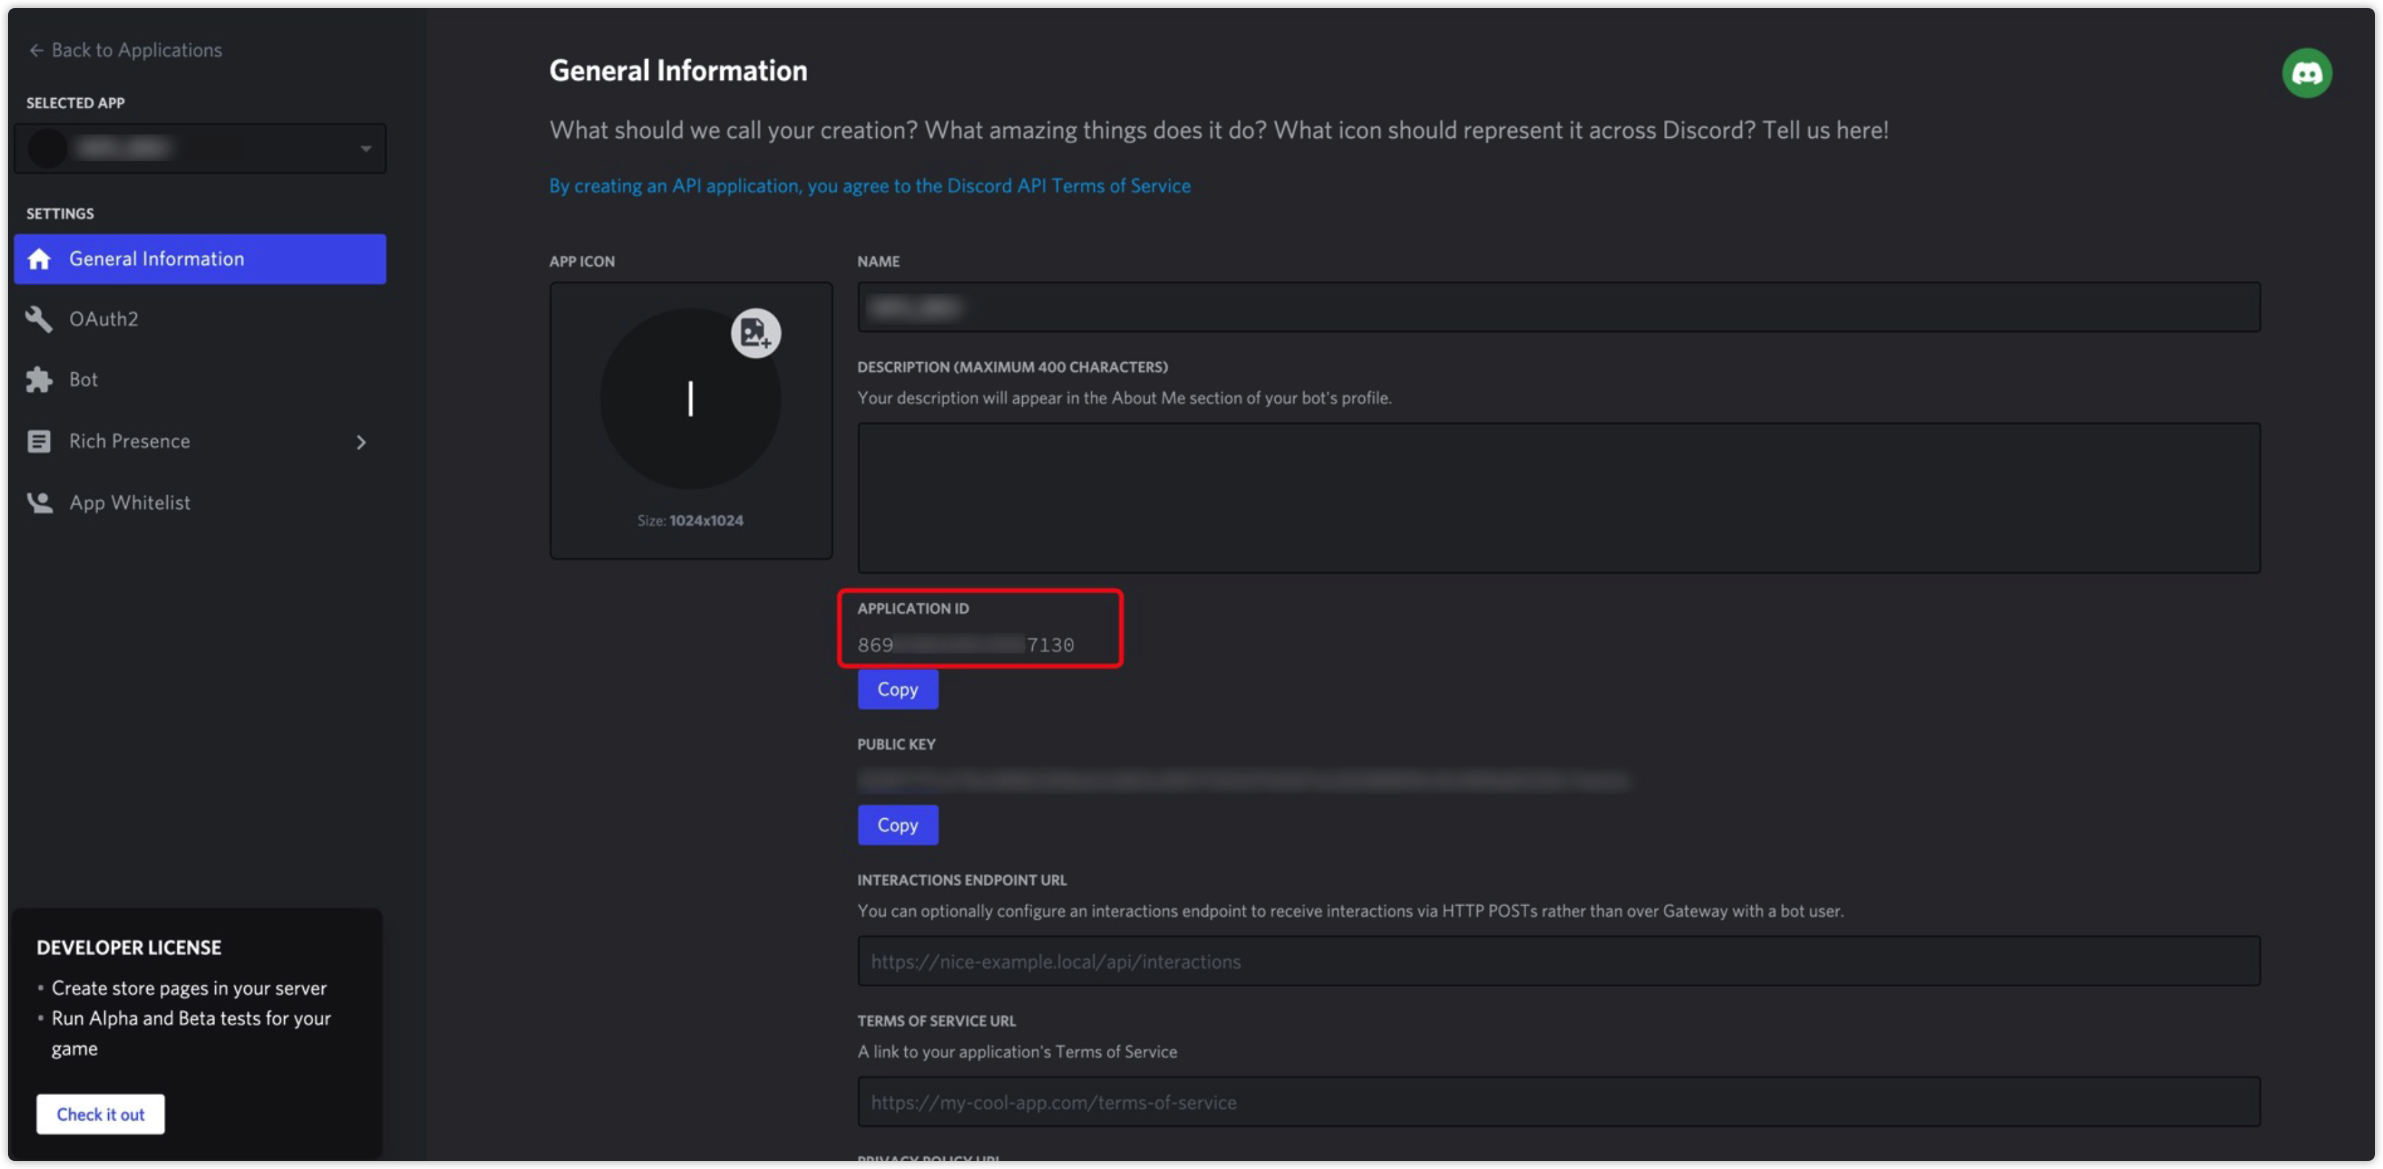
Task: Click the Check it out button
Action: tap(101, 1113)
